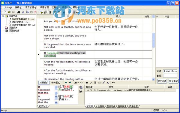Click the upper comparison source scroll-up arrow
Image resolution: width=180 pixels, height=113 pixels.
point(56,87)
